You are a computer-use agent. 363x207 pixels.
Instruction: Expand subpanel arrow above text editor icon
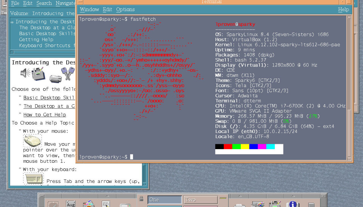click(107, 196)
